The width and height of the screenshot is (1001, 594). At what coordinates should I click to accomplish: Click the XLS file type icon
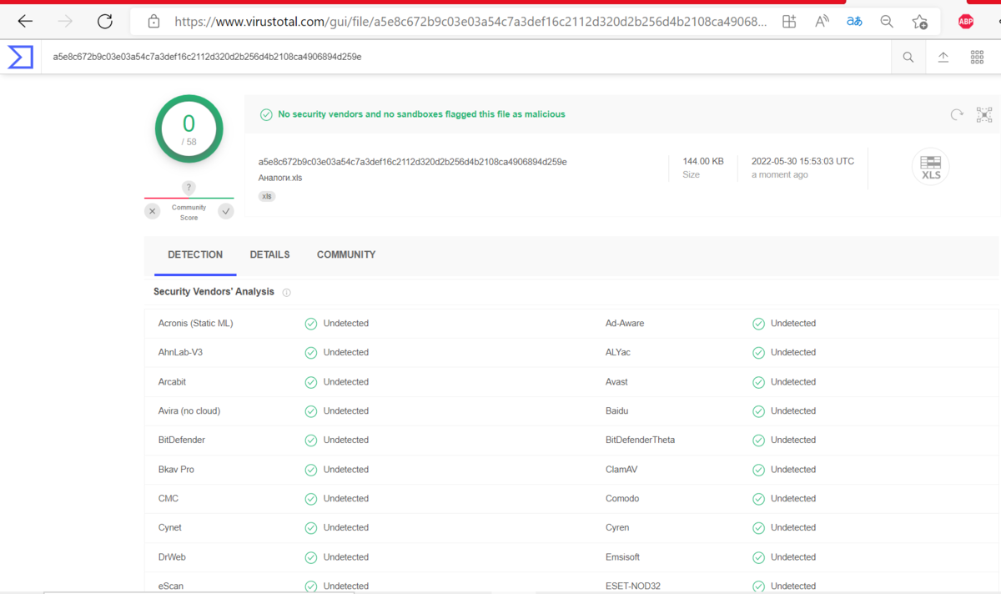pyautogui.click(x=931, y=166)
